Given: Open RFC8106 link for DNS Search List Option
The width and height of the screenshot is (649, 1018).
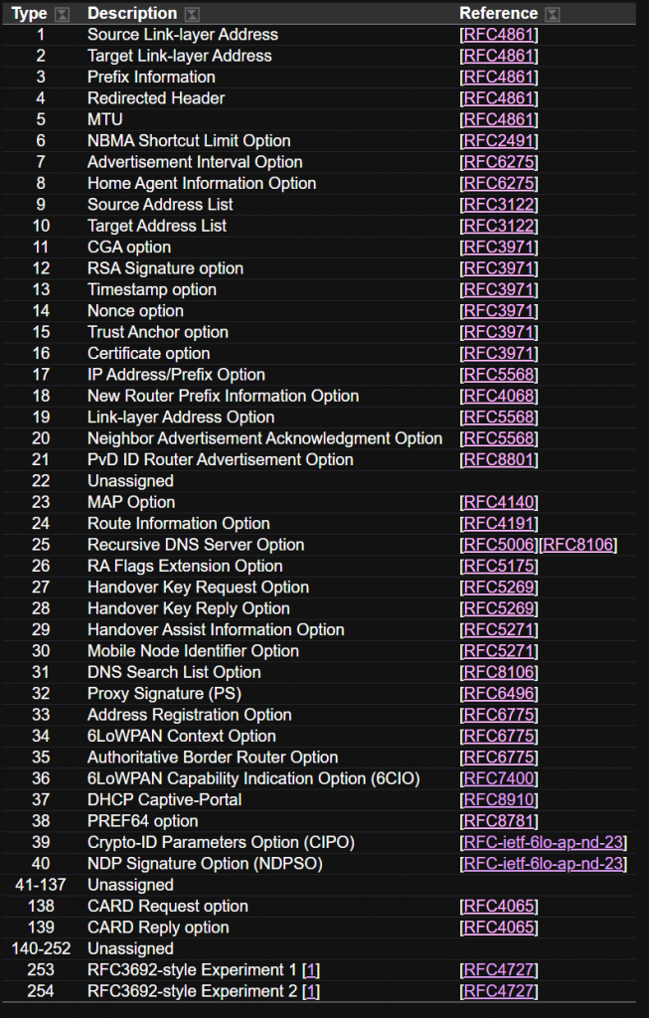Looking at the screenshot, I should pyautogui.click(x=499, y=673).
